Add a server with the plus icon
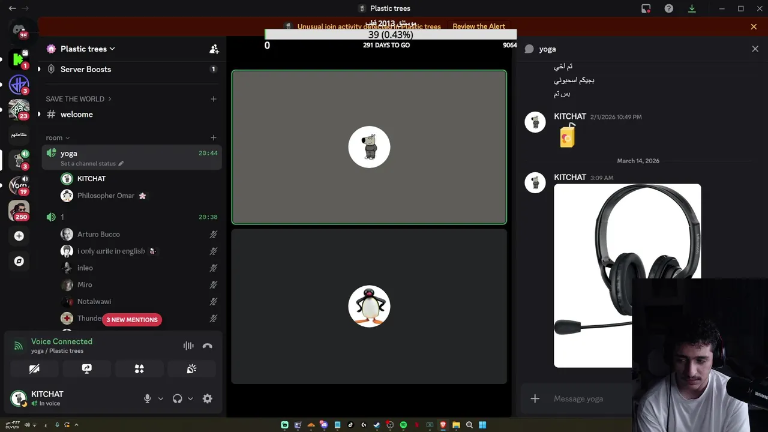768x432 pixels. (x=19, y=236)
